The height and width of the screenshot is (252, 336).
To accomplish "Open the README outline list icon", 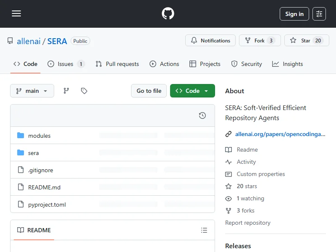I will [204, 230].
